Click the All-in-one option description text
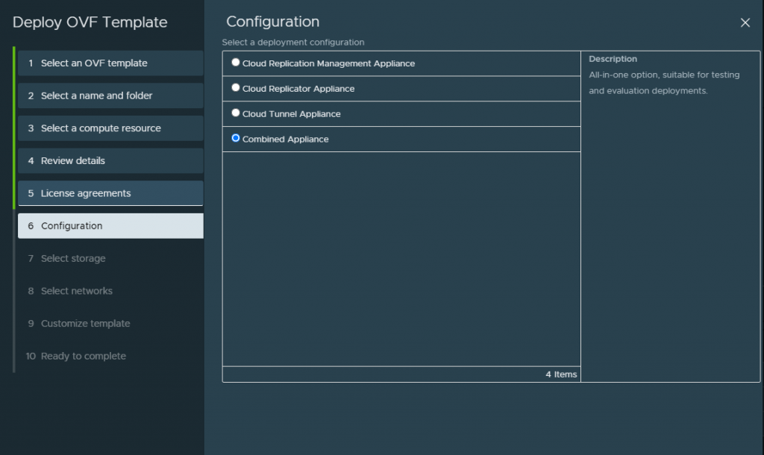The image size is (764, 455). pyautogui.click(x=663, y=83)
